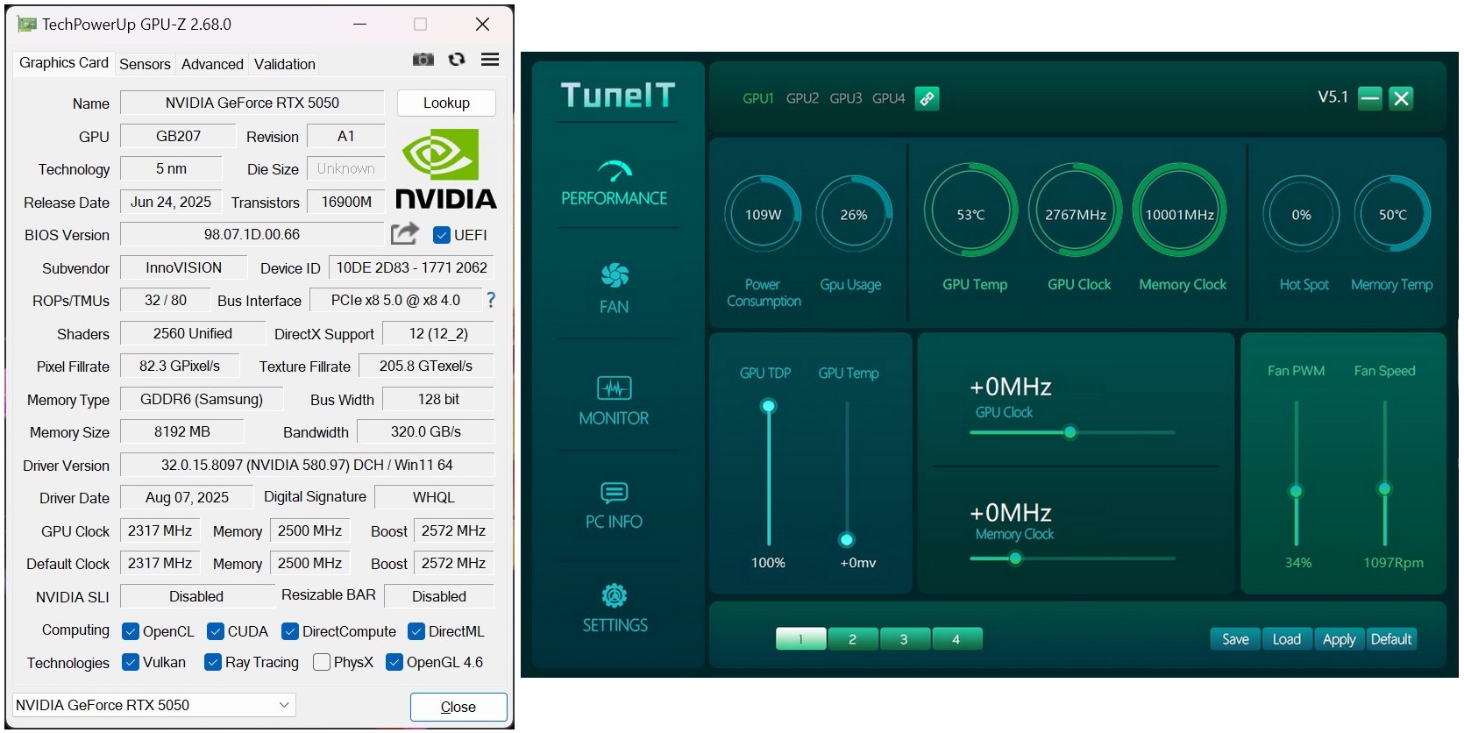Take a GPU-Z screenshot with the camera icon
Viewport: 1464px width, 733px height.
(x=423, y=60)
